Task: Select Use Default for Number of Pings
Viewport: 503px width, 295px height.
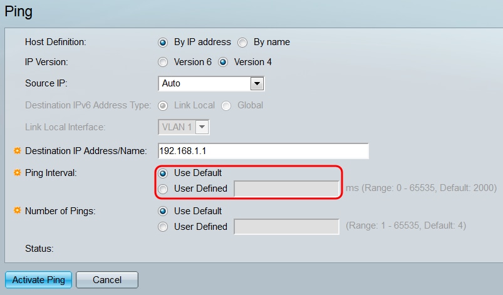Action: tap(163, 211)
